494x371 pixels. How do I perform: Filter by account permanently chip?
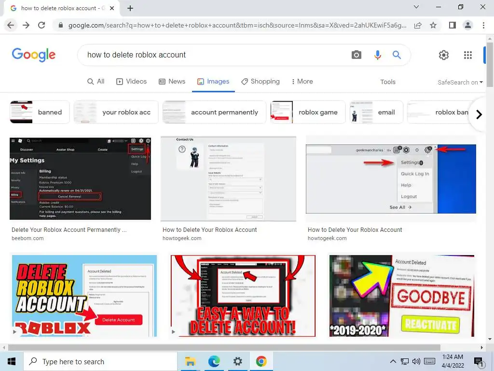pyautogui.click(x=214, y=112)
